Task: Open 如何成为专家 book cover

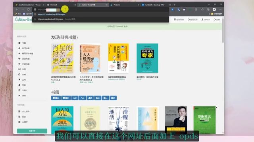Action: tap(147, 58)
